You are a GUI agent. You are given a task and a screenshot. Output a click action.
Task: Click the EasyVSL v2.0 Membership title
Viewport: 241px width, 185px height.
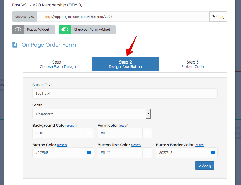tap(47, 5)
